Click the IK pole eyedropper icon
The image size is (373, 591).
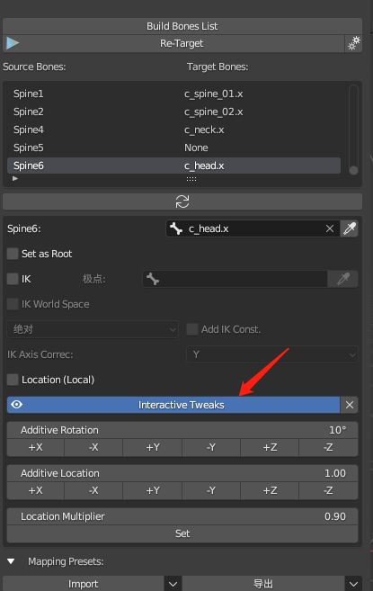coord(342,279)
